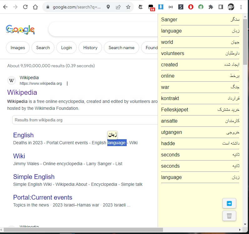Click the browser forward arrow

(x=15, y=7)
